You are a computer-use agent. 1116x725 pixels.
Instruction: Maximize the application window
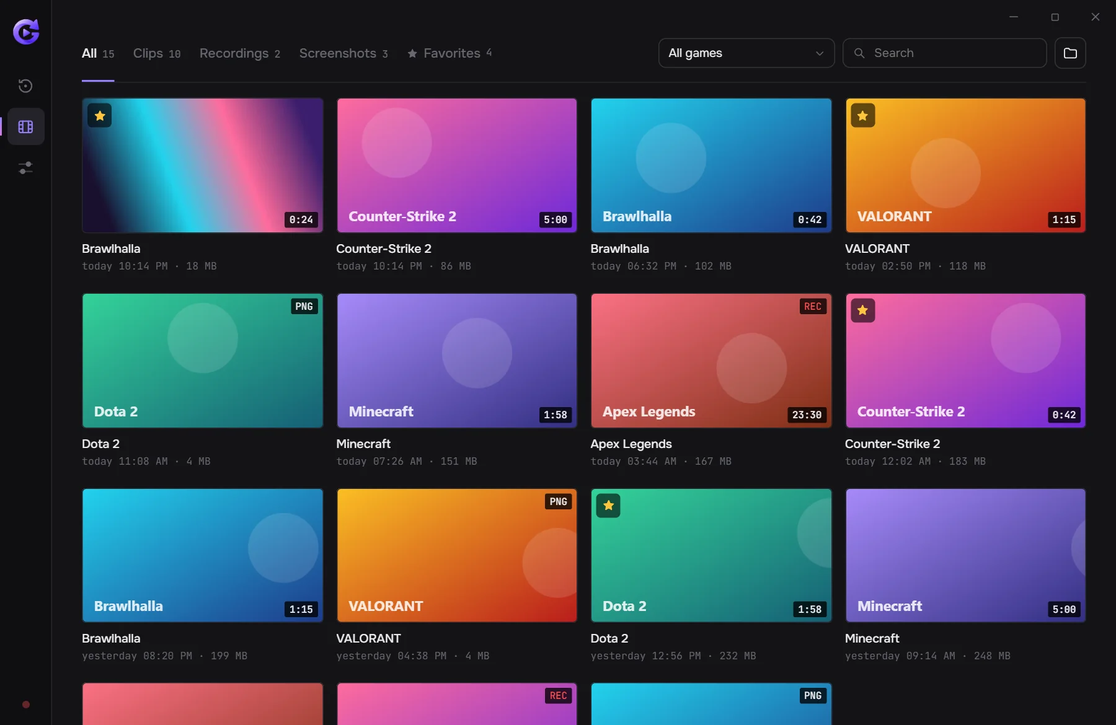click(1055, 17)
